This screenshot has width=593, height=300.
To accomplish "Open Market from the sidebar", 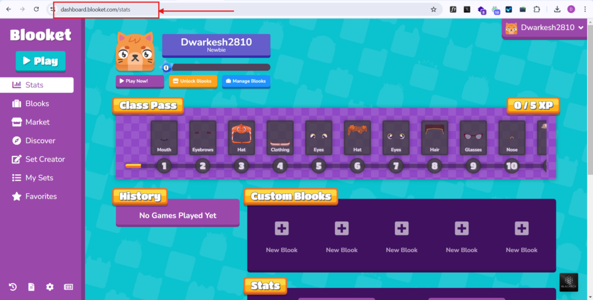I will [x=37, y=122].
